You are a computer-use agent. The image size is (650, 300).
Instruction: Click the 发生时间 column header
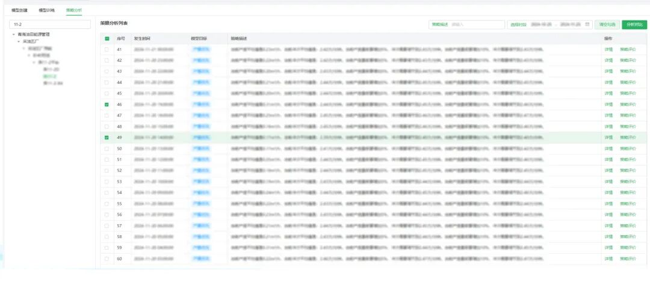point(142,38)
